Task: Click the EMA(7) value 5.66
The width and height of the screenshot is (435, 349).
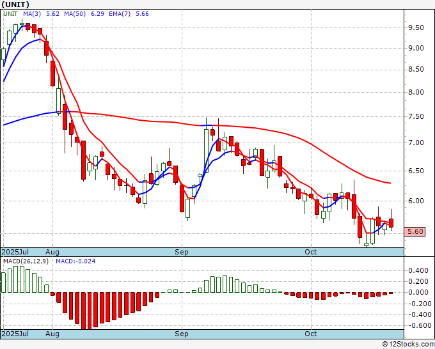Action: [x=142, y=14]
